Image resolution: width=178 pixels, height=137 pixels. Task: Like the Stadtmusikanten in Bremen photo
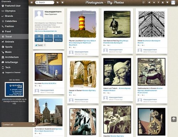(138, 95)
